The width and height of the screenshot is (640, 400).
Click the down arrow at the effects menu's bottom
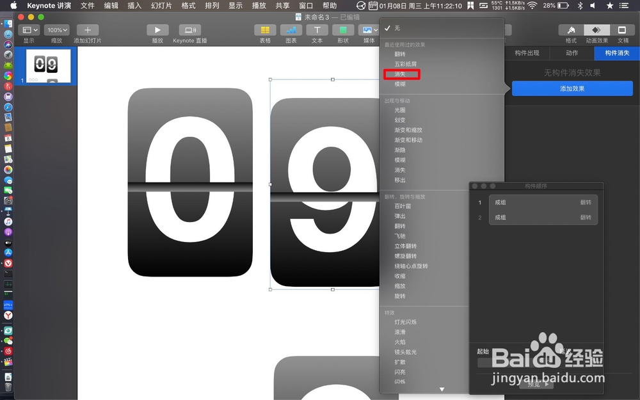(x=442, y=389)
